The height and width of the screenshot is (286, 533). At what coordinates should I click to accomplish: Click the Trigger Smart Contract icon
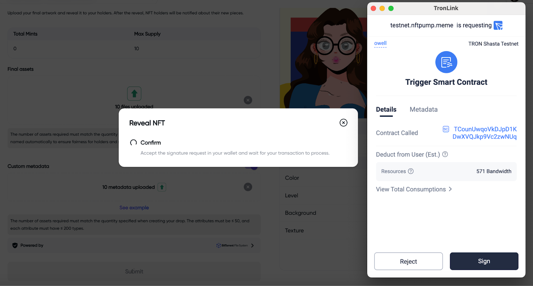click(446, 62)
